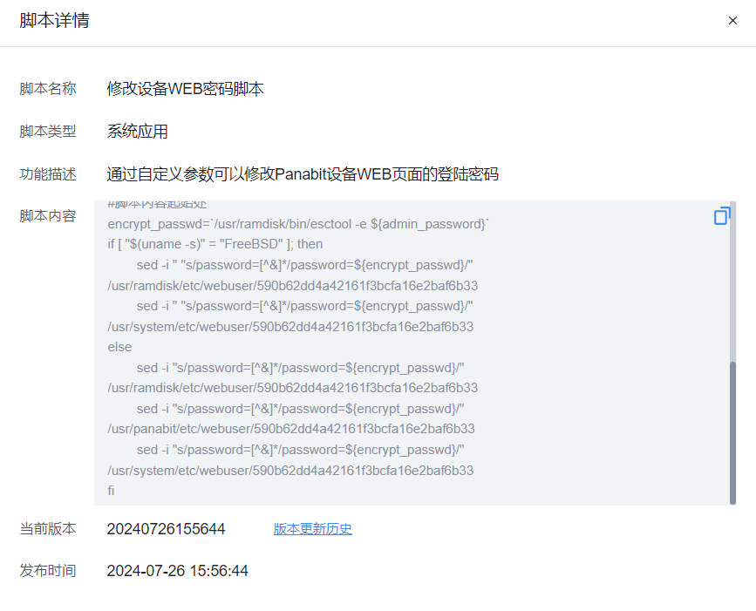The image size is (756, 611).
Task: Open the 版本更新历史 link
Action: pyautogui.click(x=312, y=528)
